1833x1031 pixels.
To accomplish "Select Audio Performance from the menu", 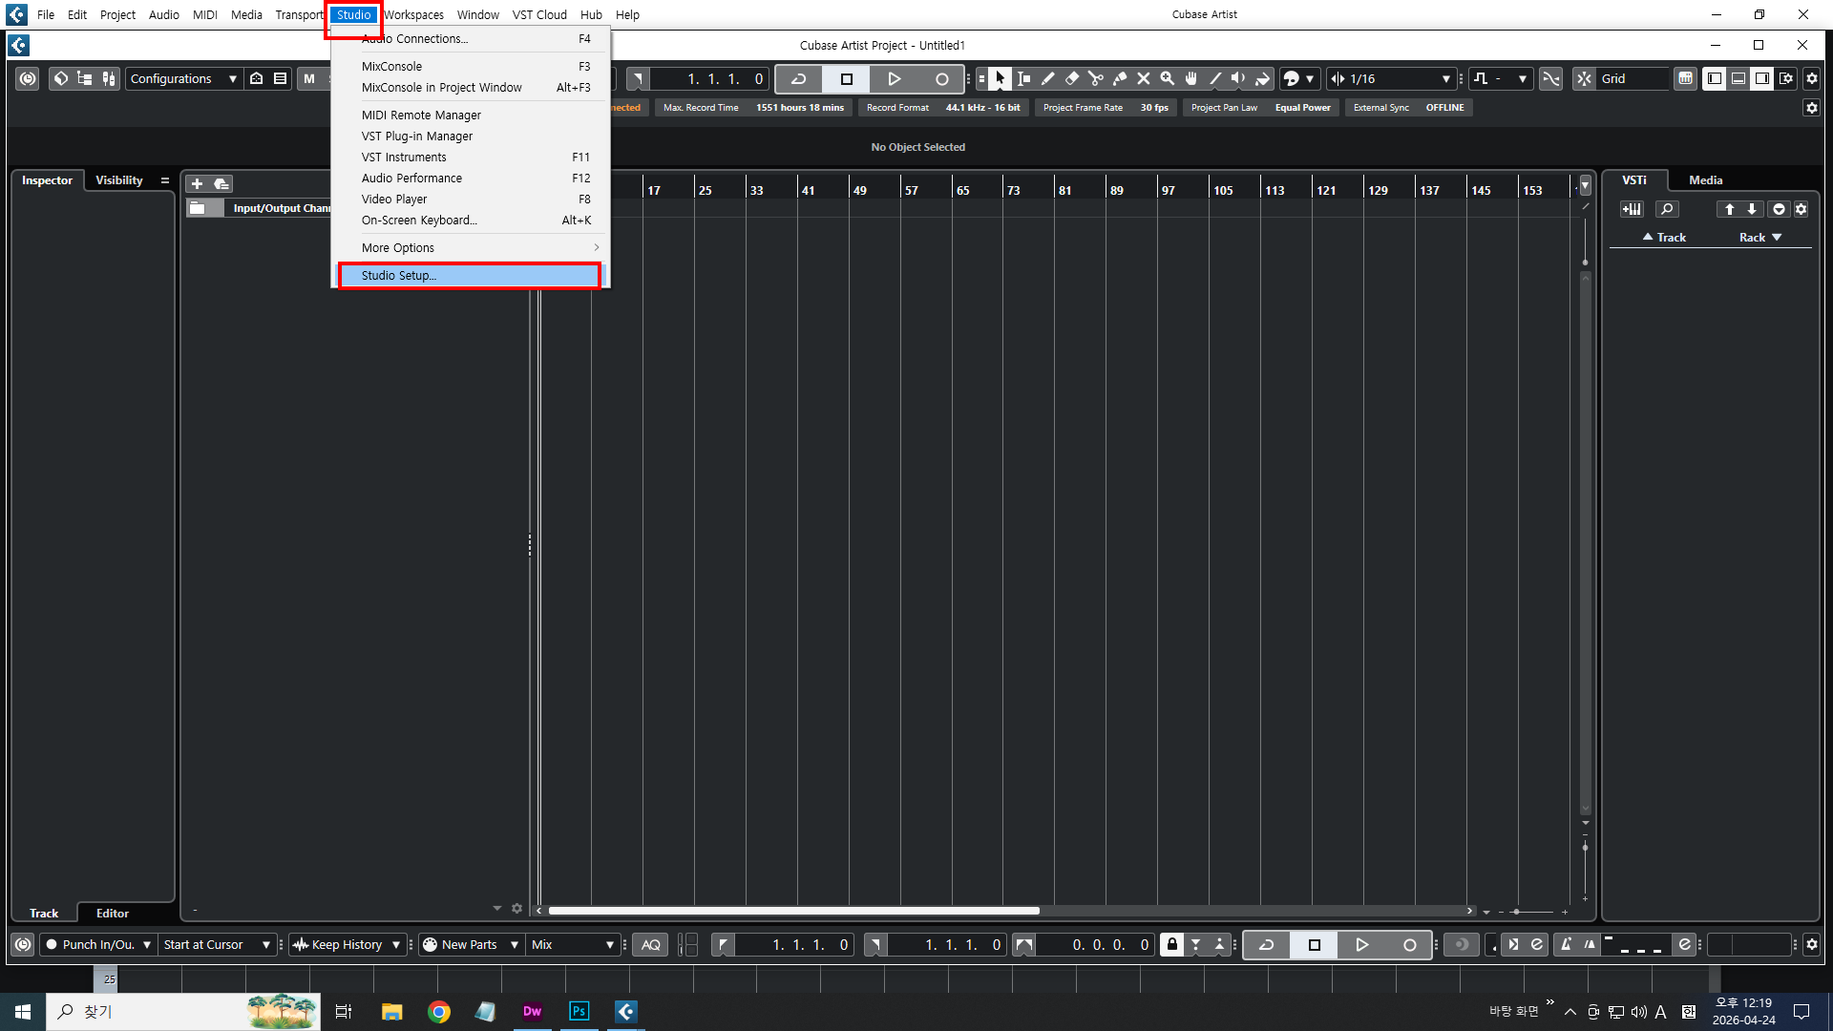I will pos(471,178).
